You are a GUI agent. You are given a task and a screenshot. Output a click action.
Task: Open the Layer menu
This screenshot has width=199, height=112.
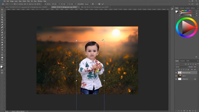coord(16,1)
